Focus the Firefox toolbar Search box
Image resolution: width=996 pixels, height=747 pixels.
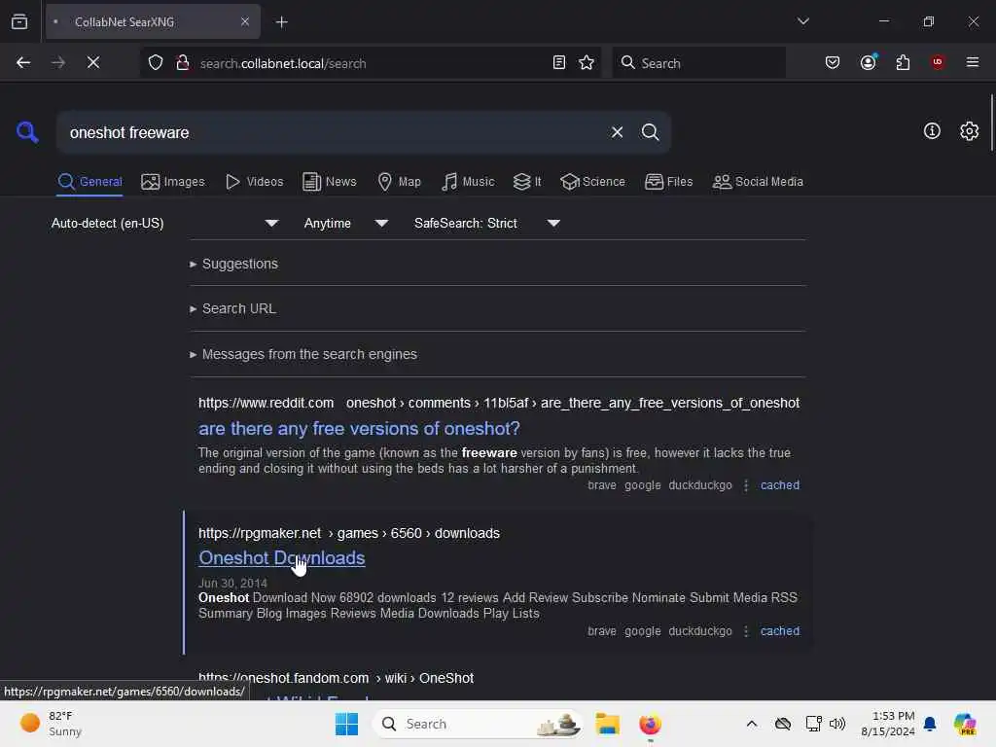click(698, 63)
